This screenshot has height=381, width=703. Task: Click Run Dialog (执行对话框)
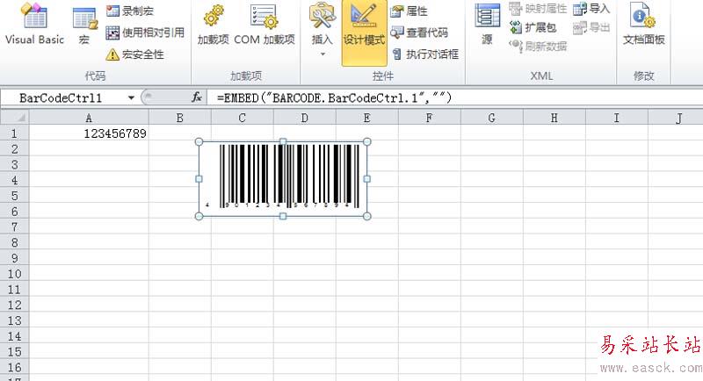pos(425,54)
